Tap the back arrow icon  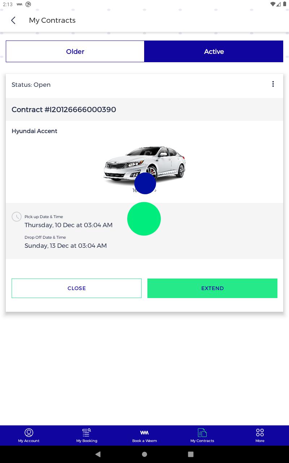pos(13,20)
